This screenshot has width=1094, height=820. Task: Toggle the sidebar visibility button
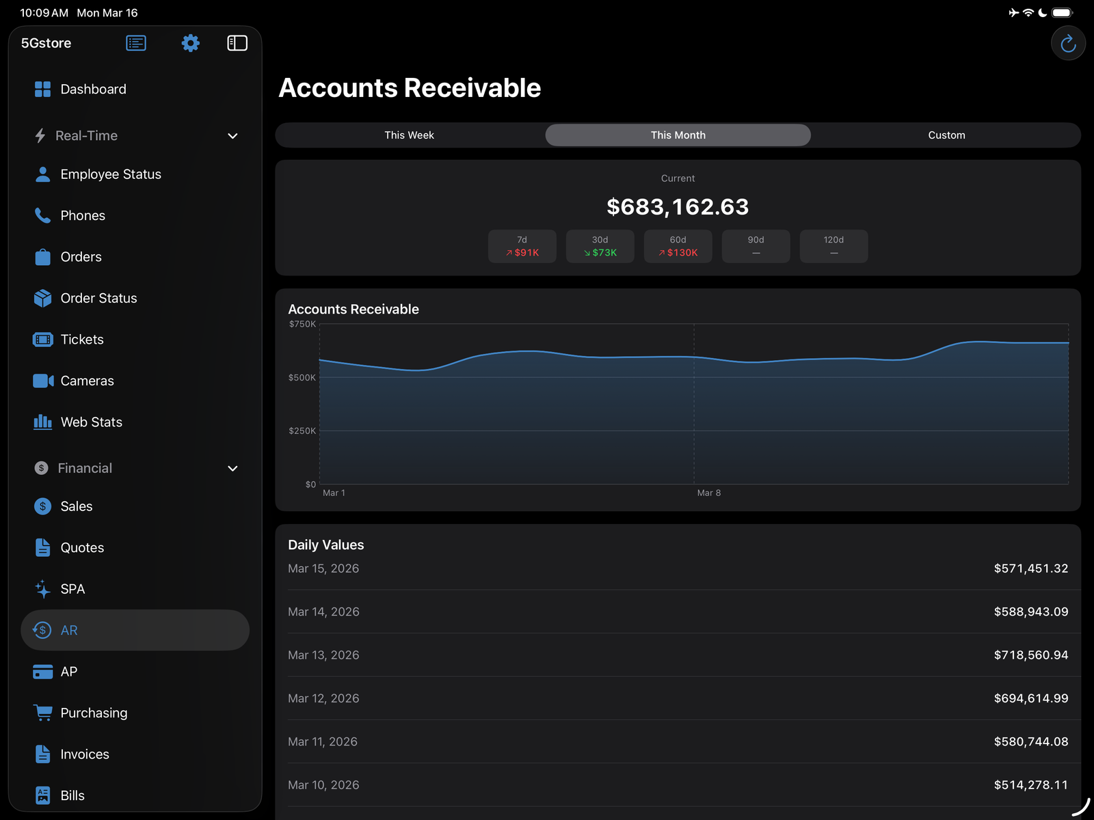237,42
